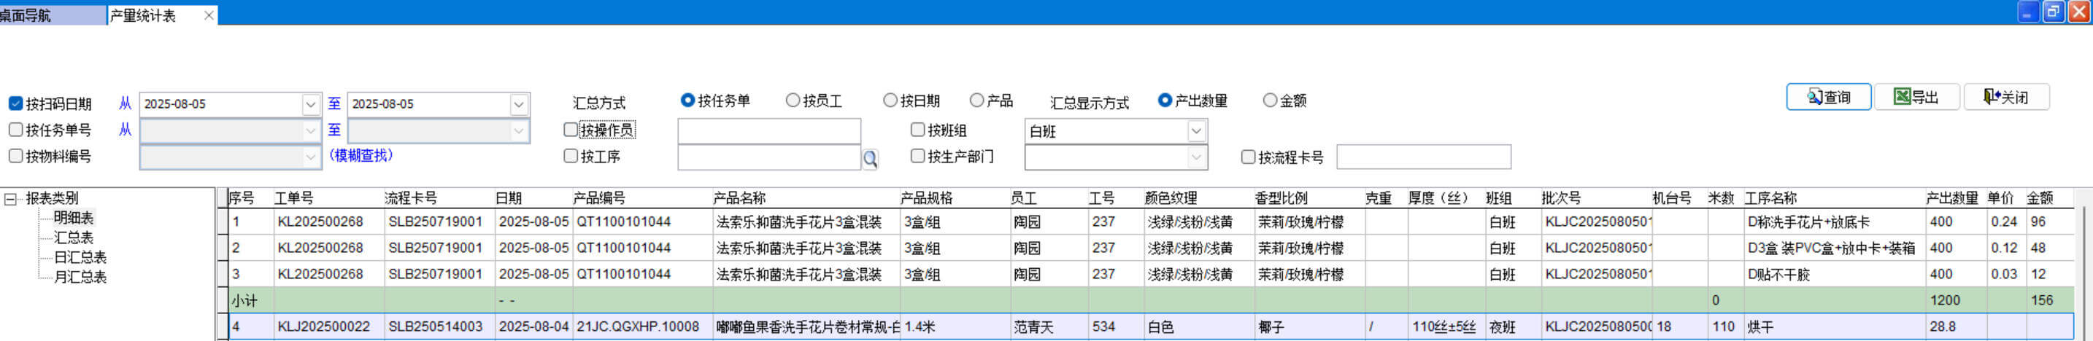Choose 金额 display mode radio button
Image resolution: width=2093 pixels, height=341 pixels.
[1269, 101]
